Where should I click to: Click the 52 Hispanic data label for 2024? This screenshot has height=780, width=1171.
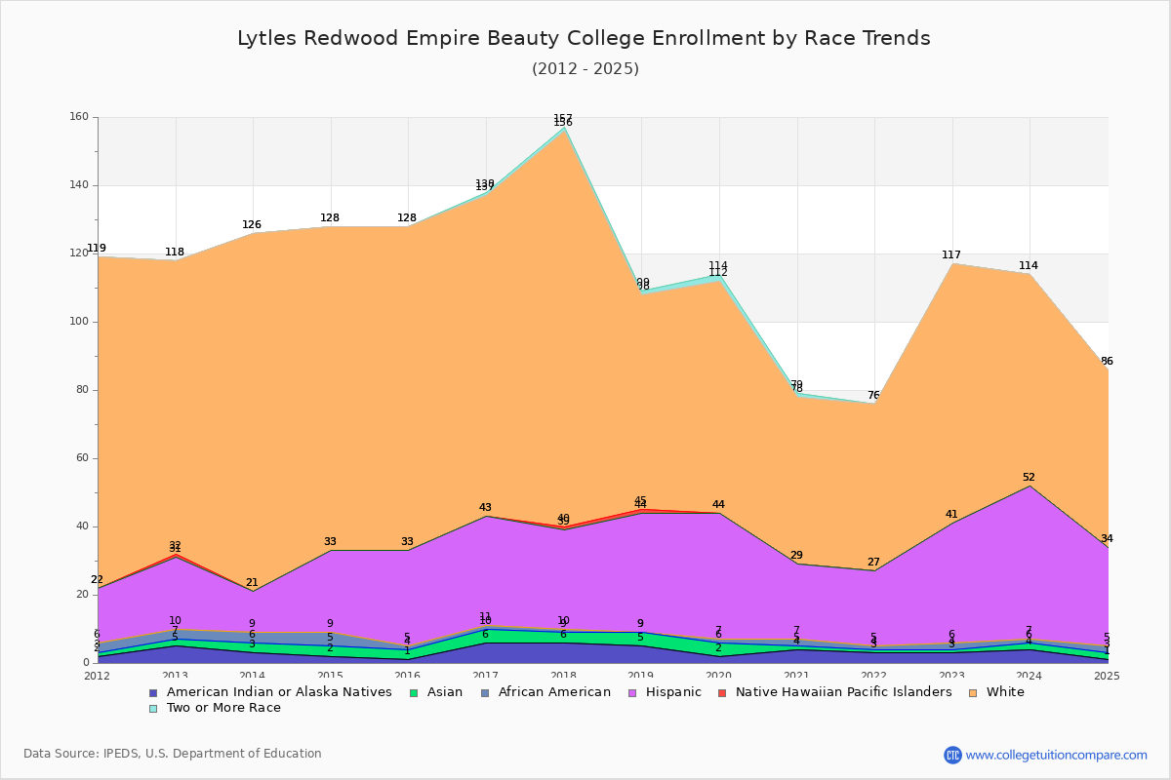(1029, 478)
